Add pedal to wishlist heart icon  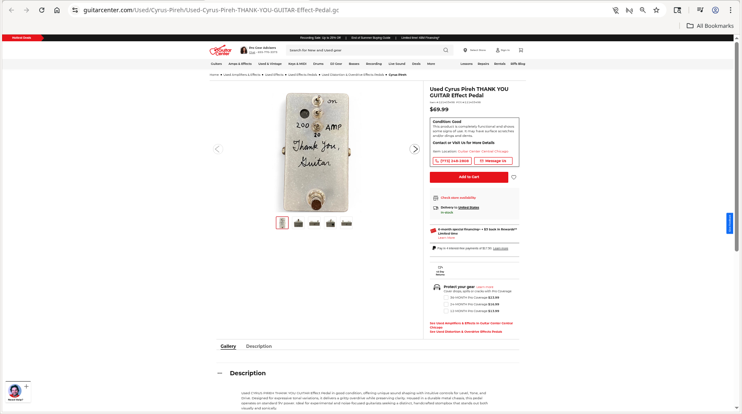(x=514, y=177)
